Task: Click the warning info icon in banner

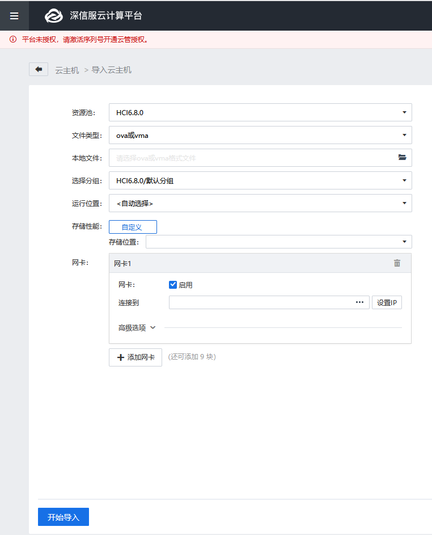Action: pyautogui.click(x=13, y=39)
